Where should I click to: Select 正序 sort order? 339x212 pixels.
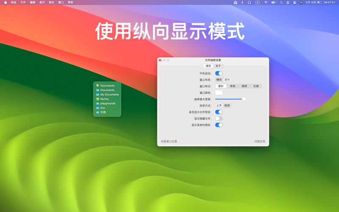click(x=219, y=106)
